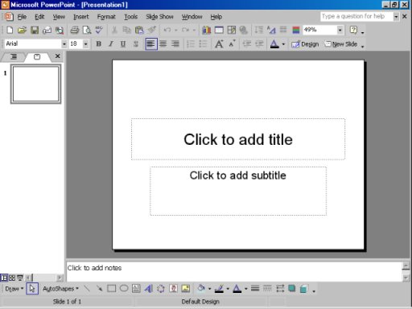Decrease font size with small A
Image resolution: width=412 pixels, height=309 pixels.
pyautogui.click(x=232, y=44)
